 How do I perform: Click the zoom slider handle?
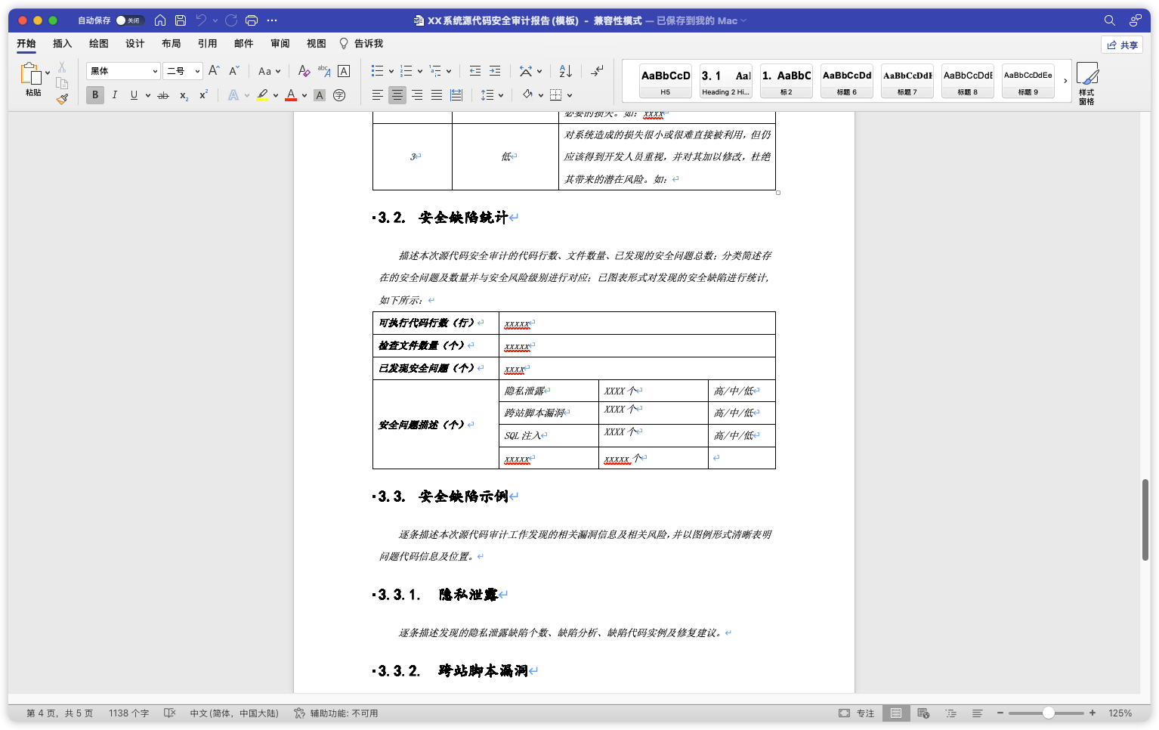(x=1049, y=713)
